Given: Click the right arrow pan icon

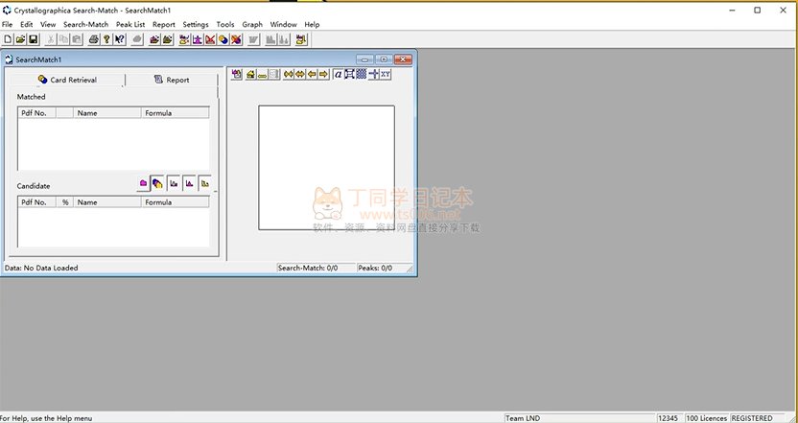Looking at the screenshot, I should 323,74.
